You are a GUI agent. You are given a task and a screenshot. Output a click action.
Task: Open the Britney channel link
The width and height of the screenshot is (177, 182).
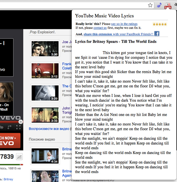click(x=8, y=179)
